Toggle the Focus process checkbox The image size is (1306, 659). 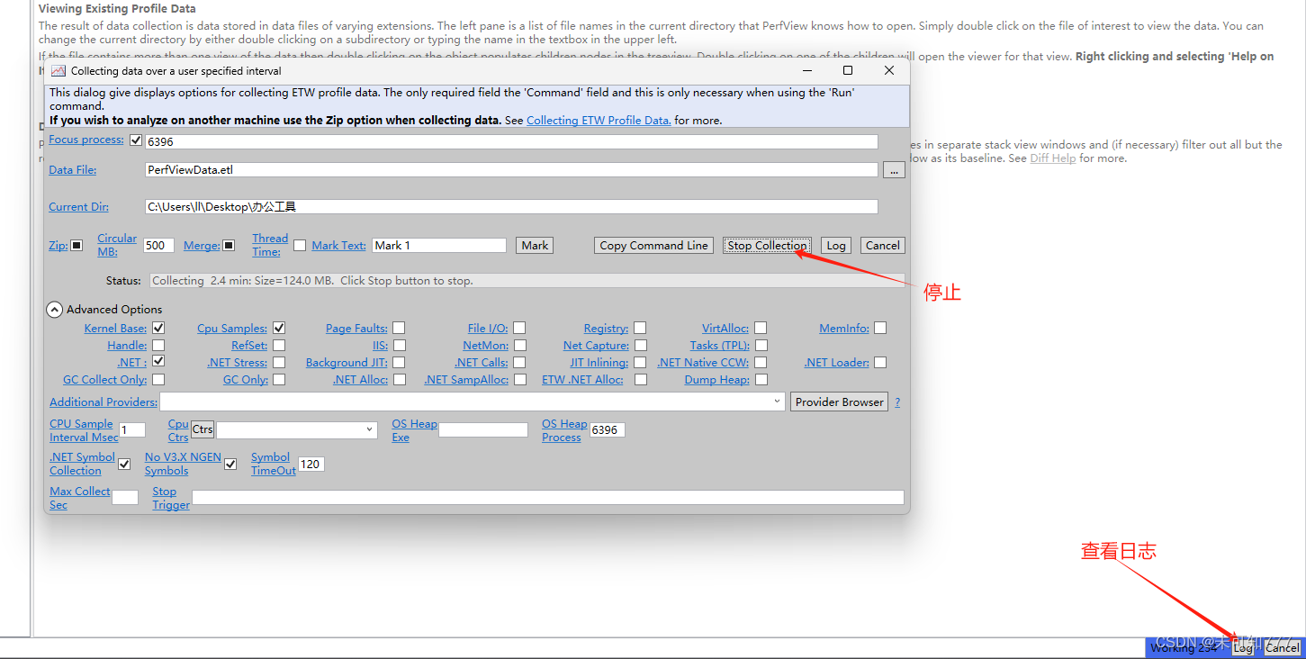tap(136, 140)
